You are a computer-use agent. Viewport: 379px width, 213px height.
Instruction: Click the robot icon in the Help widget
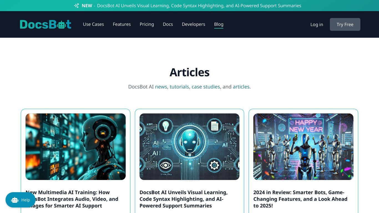click(15, 200)
